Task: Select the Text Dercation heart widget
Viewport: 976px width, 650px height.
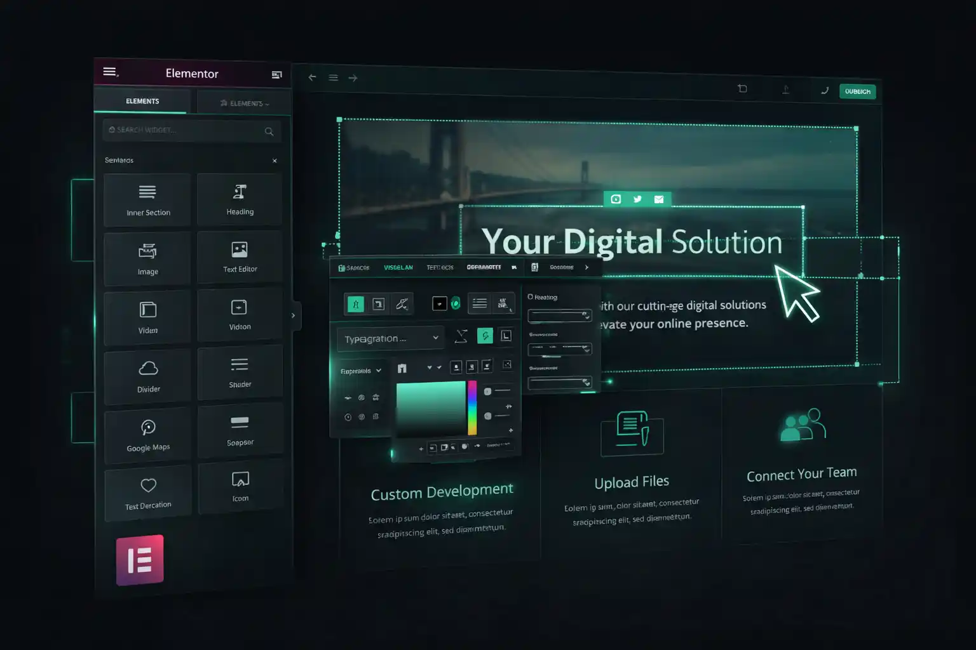Action: pos(148,493)
